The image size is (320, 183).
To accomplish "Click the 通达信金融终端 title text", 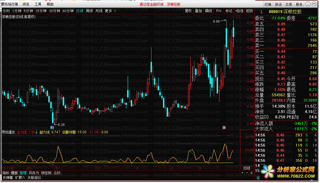I will click(151, 4).
